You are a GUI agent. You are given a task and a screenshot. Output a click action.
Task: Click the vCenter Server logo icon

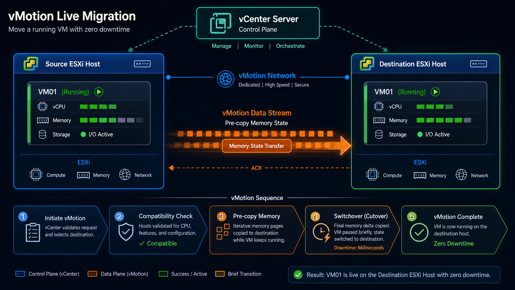(221, 23)
